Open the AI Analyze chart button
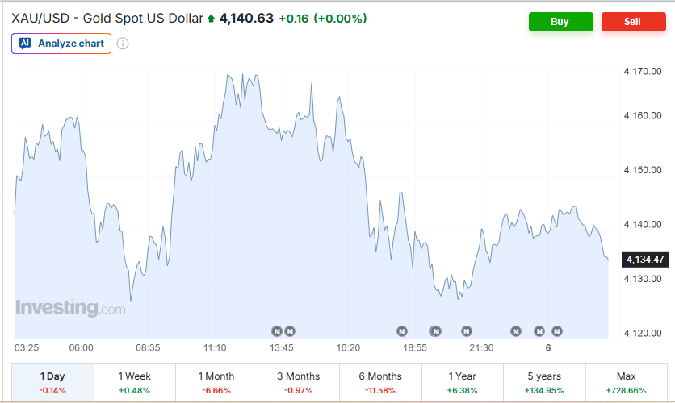 click(x=61, y=44)
